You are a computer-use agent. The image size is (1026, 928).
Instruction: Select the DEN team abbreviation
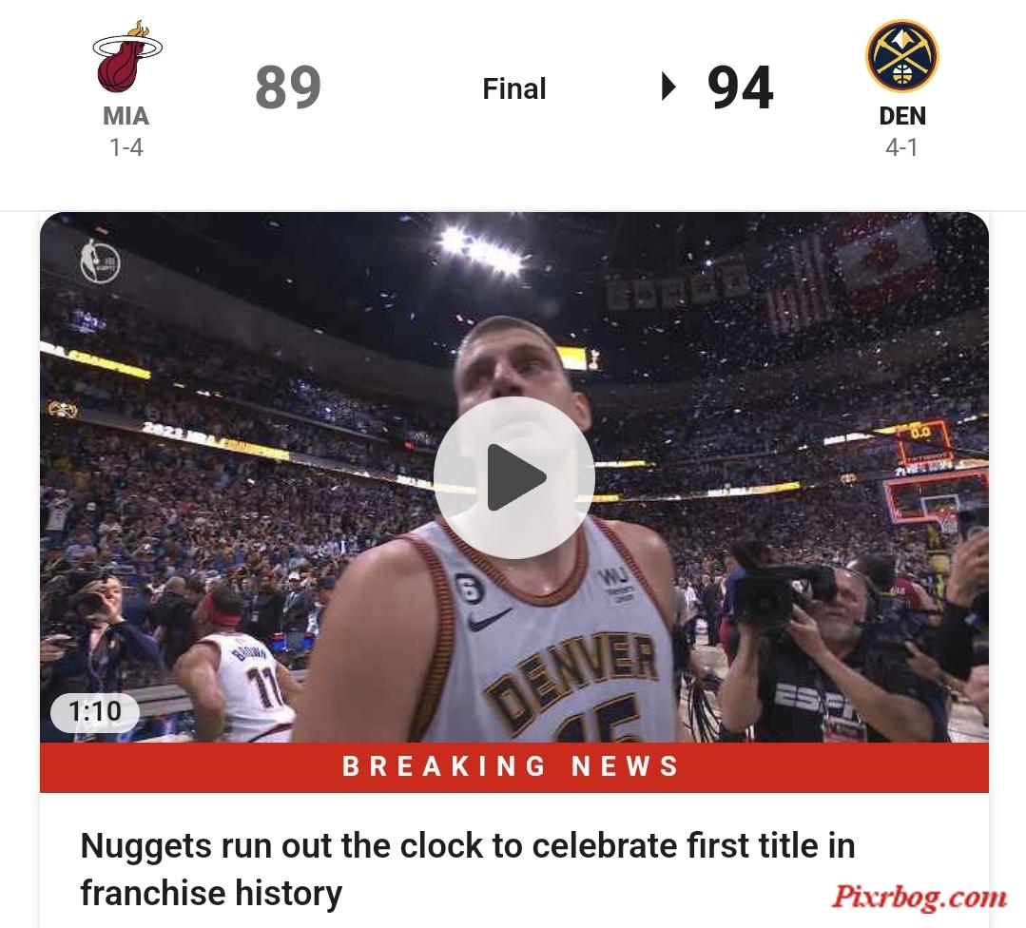(902, 116)
